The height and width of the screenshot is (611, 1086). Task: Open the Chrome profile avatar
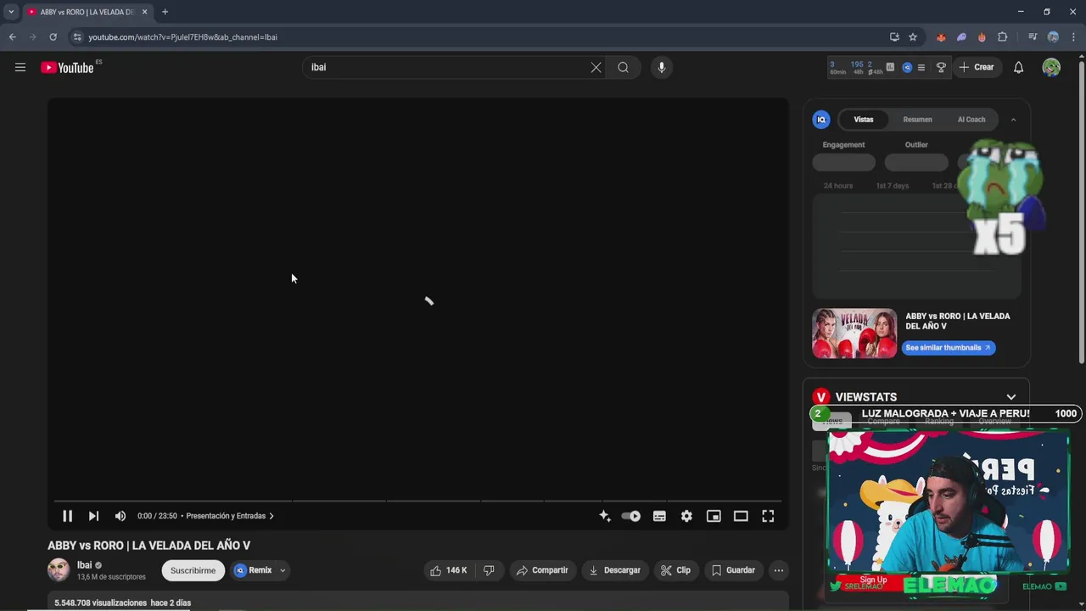click(x=1053, y=37)
